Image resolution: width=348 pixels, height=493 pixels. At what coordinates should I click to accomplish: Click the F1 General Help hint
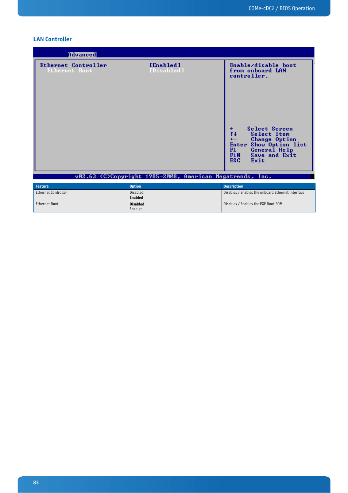pos(261,150)
